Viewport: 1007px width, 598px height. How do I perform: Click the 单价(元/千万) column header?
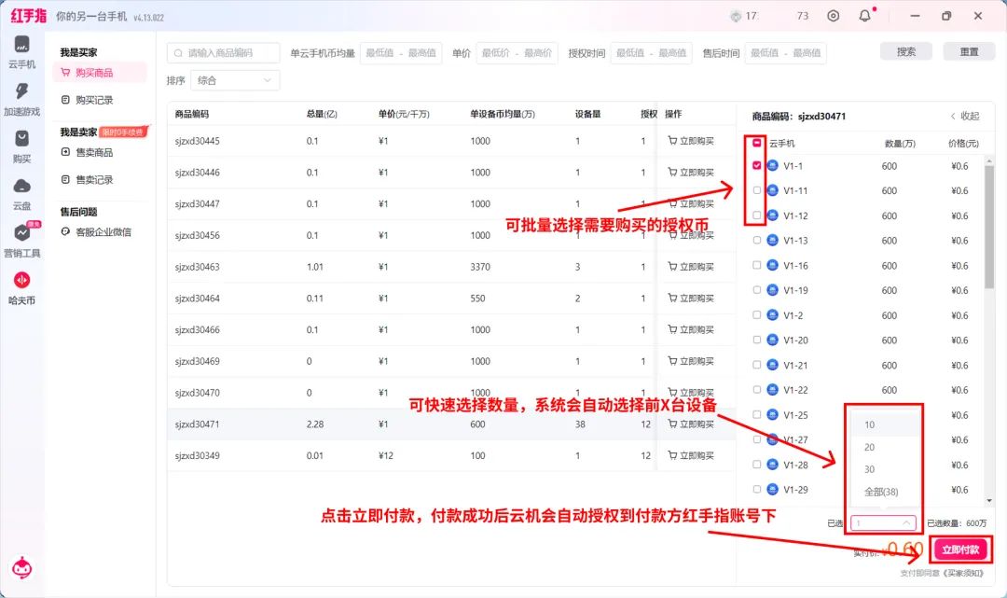point(404,114)
